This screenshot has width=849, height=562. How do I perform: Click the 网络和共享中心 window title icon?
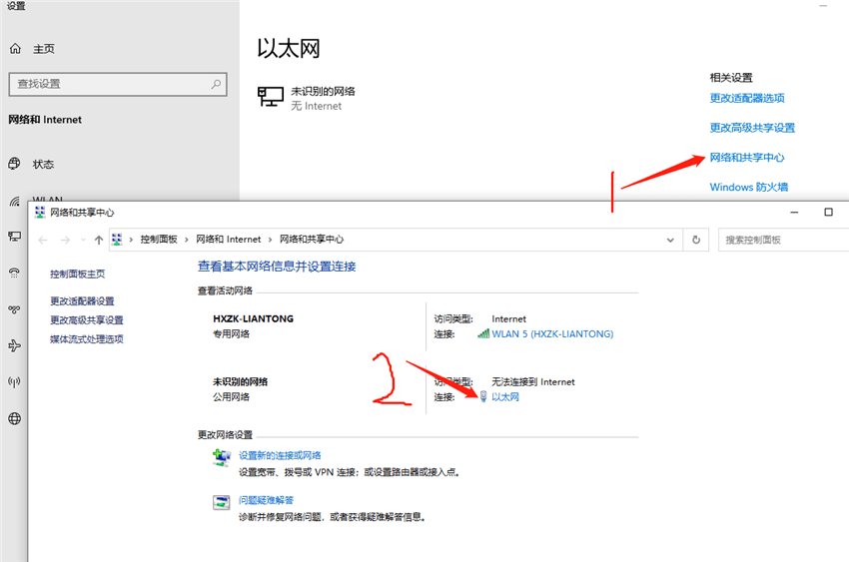pos(40,212)
